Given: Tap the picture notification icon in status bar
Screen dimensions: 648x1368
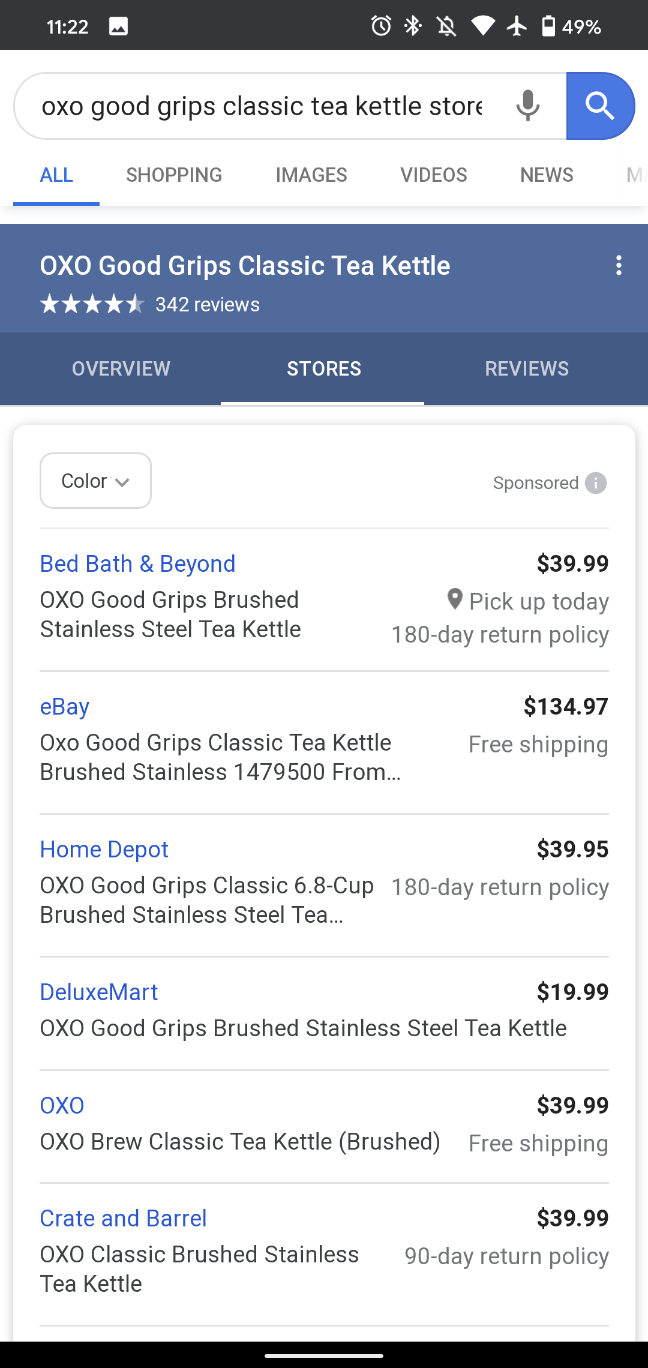Looking at the screenshot, I should [x=118, y=26].
